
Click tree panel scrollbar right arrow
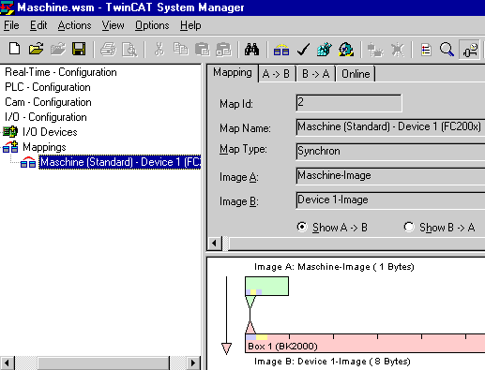click(193, 363)
